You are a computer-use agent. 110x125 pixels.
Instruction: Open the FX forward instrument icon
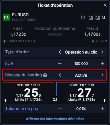(91, 17)
